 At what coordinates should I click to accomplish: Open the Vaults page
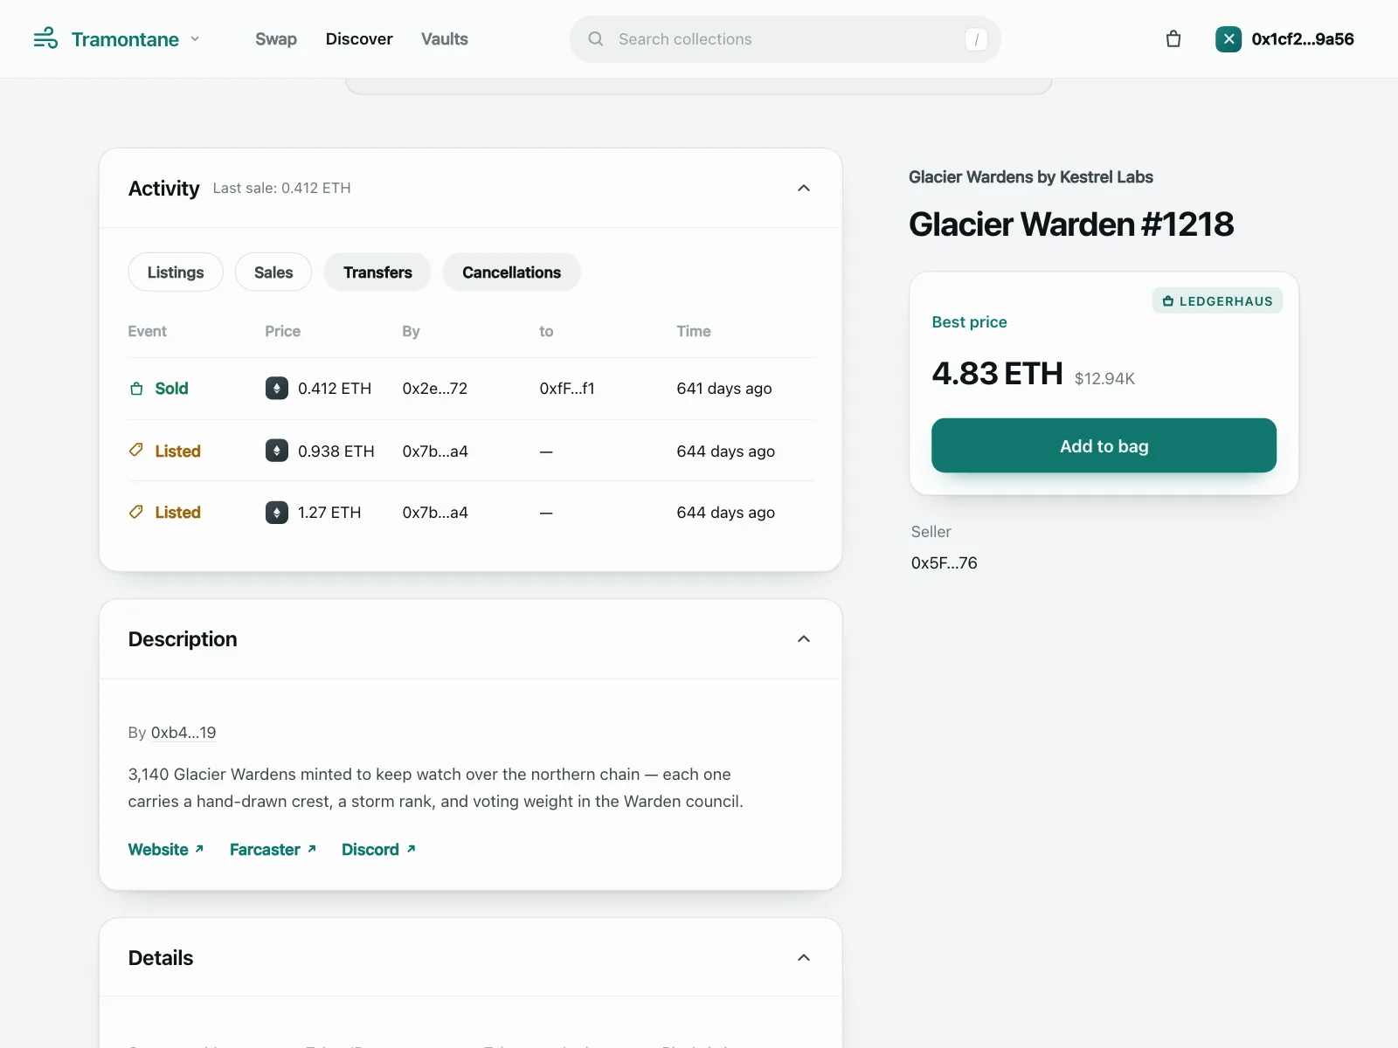coord(445,39)
